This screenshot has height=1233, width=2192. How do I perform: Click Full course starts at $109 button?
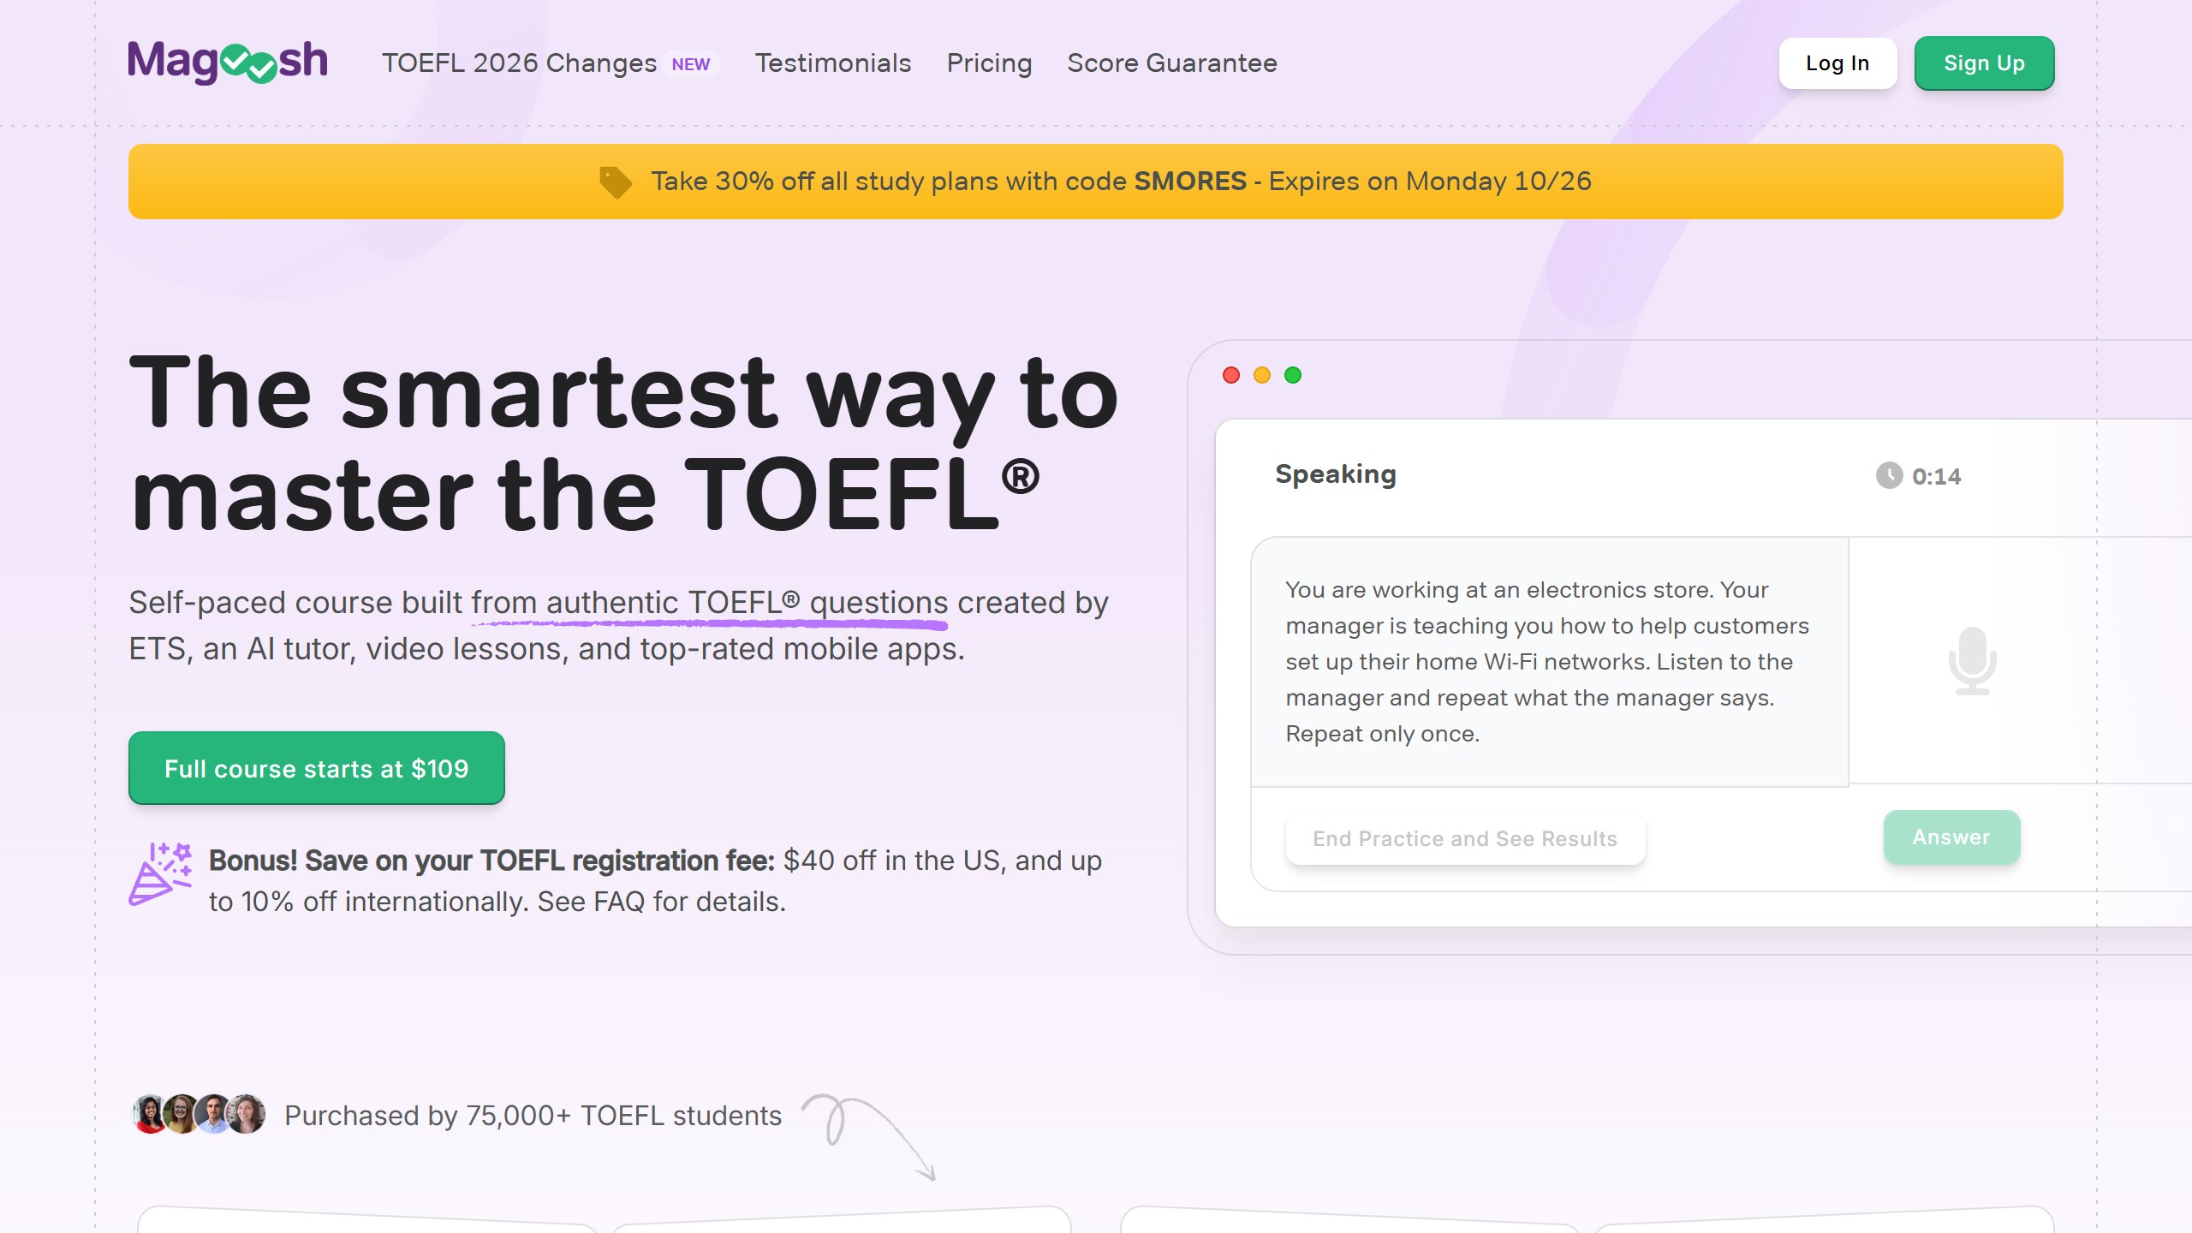(x=316, y=768)
